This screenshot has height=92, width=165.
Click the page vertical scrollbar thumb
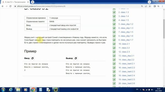(164, 29)
